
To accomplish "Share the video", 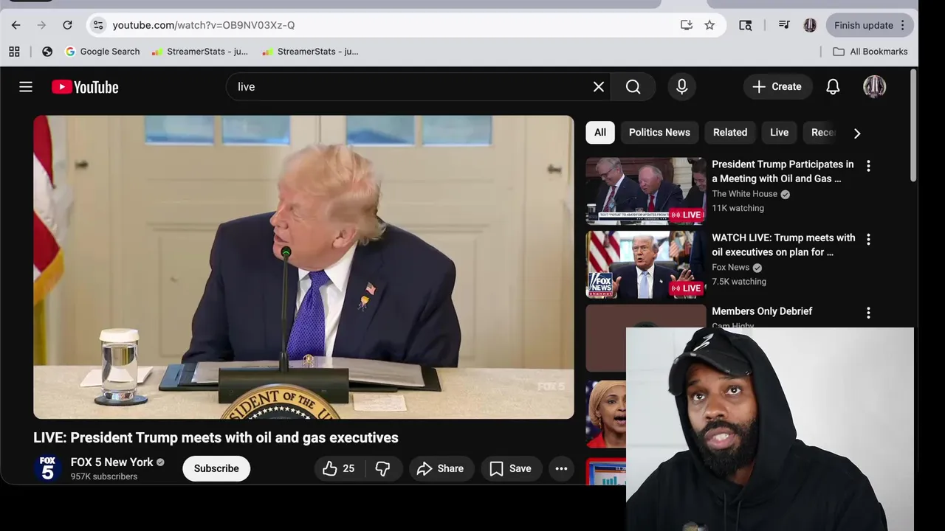I will tap(441, 468).
